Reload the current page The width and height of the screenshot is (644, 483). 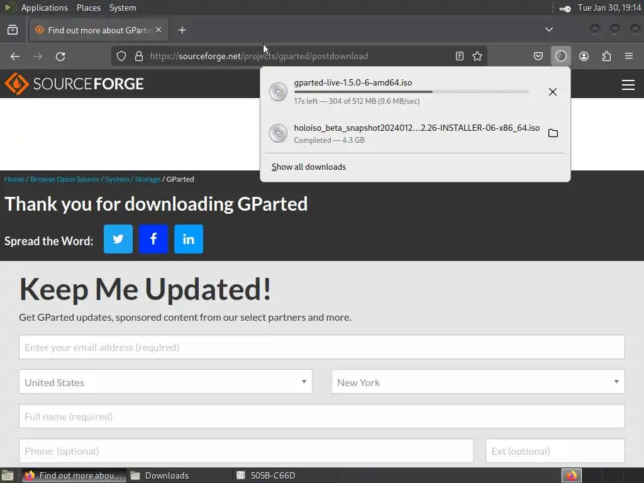click(60, 56)
